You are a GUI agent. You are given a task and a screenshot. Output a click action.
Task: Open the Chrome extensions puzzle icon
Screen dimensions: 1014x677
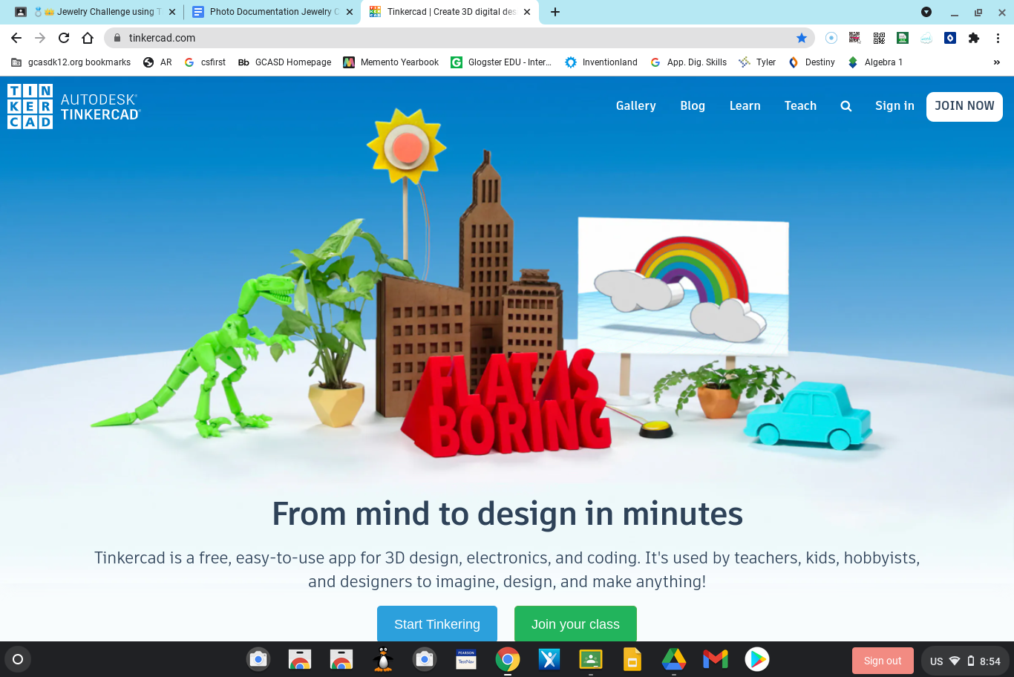pos(974,38)
